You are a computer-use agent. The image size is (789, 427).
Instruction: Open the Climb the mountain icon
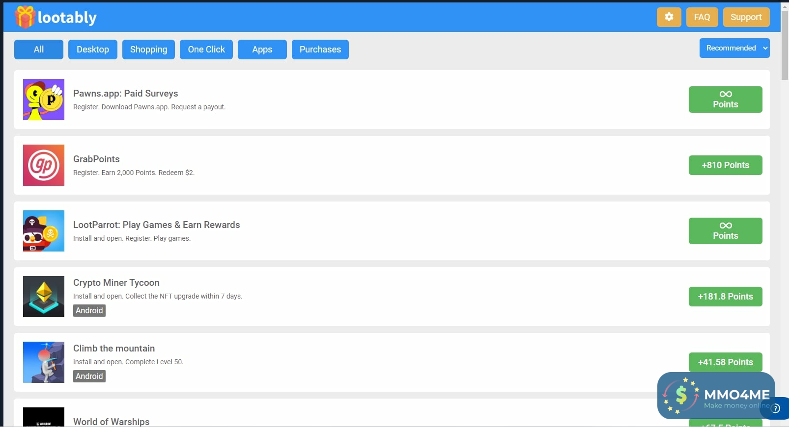point(44,362)
